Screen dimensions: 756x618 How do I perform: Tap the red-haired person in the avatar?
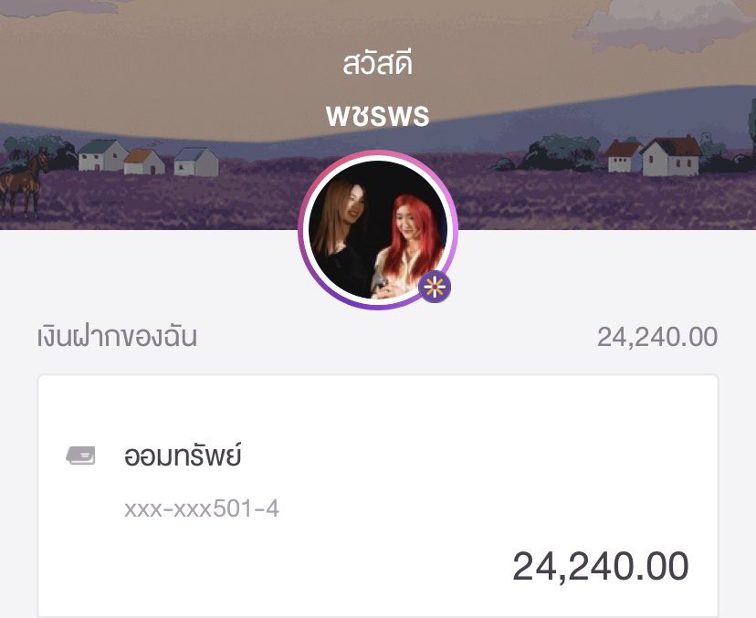pyautogui.click(x=410, y=244)
